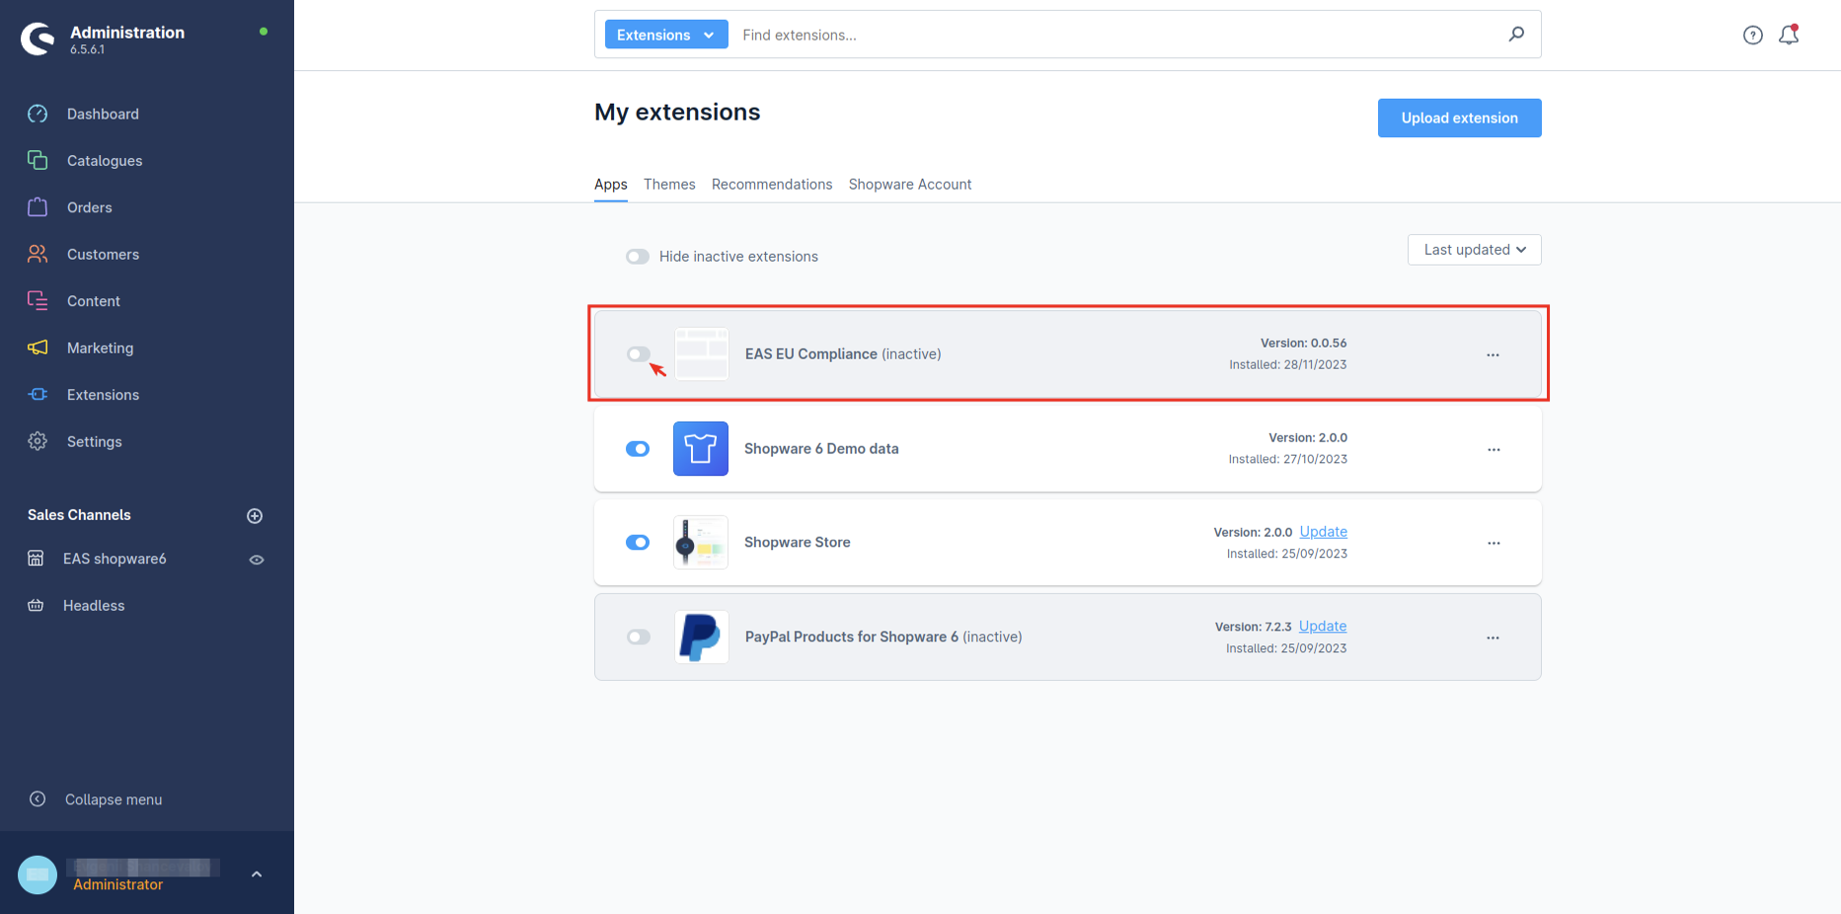Deactivate the Shopware 6 Demo data toggle
The height and width of the screenshot is (914, 1841).
click(x=638, y=449)
